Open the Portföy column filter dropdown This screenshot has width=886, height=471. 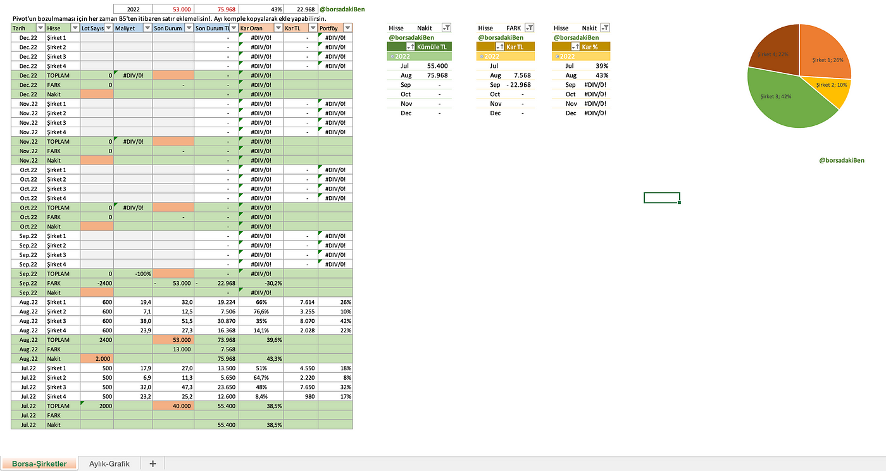348,28
